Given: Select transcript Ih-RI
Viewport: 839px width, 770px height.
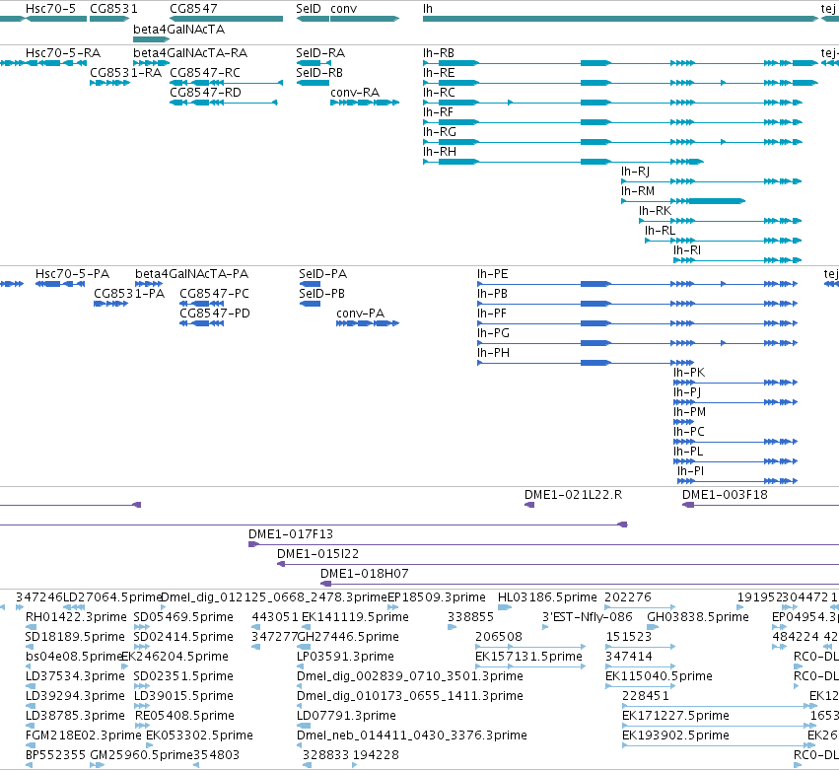Looking at the screenshot, I should pyautogui.click(x=687, y=251).
